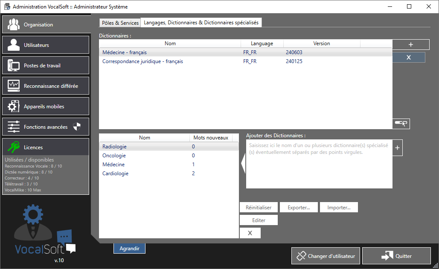Viewport: 439px width, 269px height.
Task: Click Réinitialiser button
Action: (x=259, y=208)
